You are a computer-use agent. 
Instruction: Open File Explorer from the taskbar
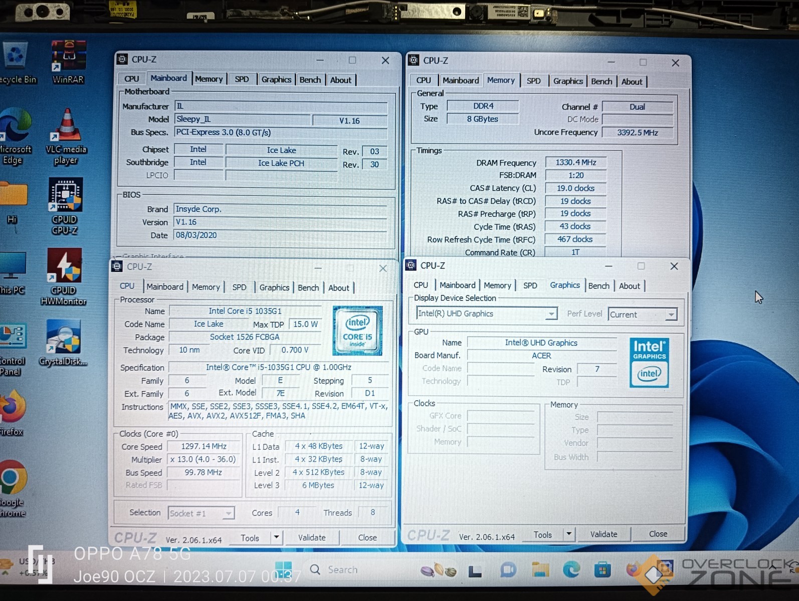point(540,570)
